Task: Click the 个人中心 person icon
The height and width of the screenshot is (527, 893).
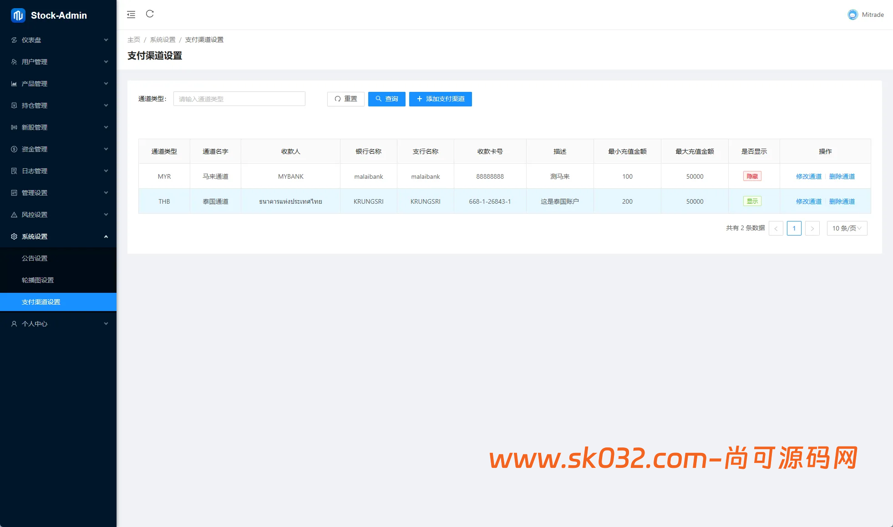Action: [x=14, y=324]
